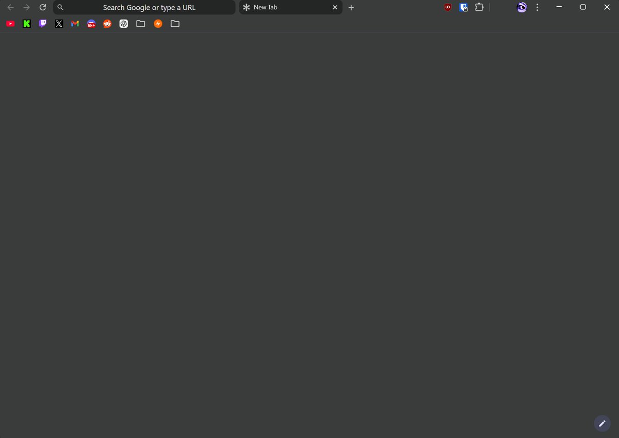Open the YouTube bookmark
Viewport: 619px width, 438px height.
coord(10,24)
